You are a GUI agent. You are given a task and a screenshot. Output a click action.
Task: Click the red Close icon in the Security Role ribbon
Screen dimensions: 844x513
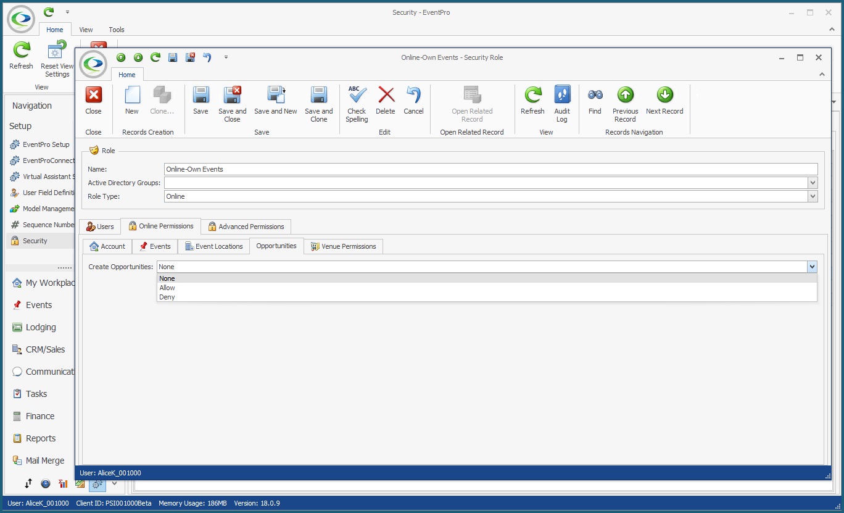[x=93, y=94]
